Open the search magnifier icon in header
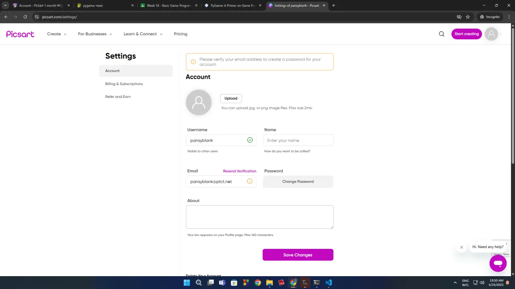Viewport: 515px width, 289px height. click(x=442, y=34)
